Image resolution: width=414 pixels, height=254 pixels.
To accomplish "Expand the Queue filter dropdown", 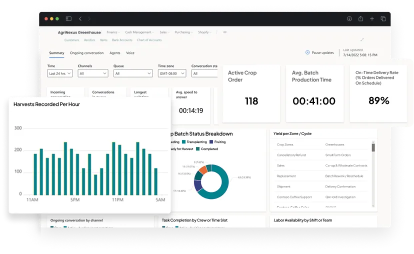I will 133,73.
